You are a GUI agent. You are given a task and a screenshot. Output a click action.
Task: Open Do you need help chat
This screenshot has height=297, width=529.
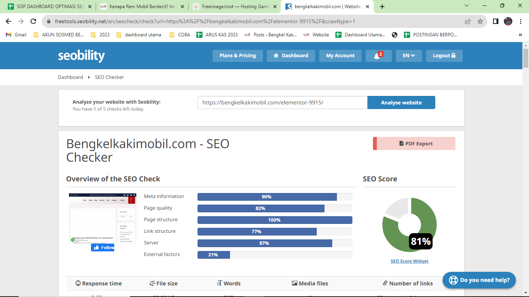(479, 280)
